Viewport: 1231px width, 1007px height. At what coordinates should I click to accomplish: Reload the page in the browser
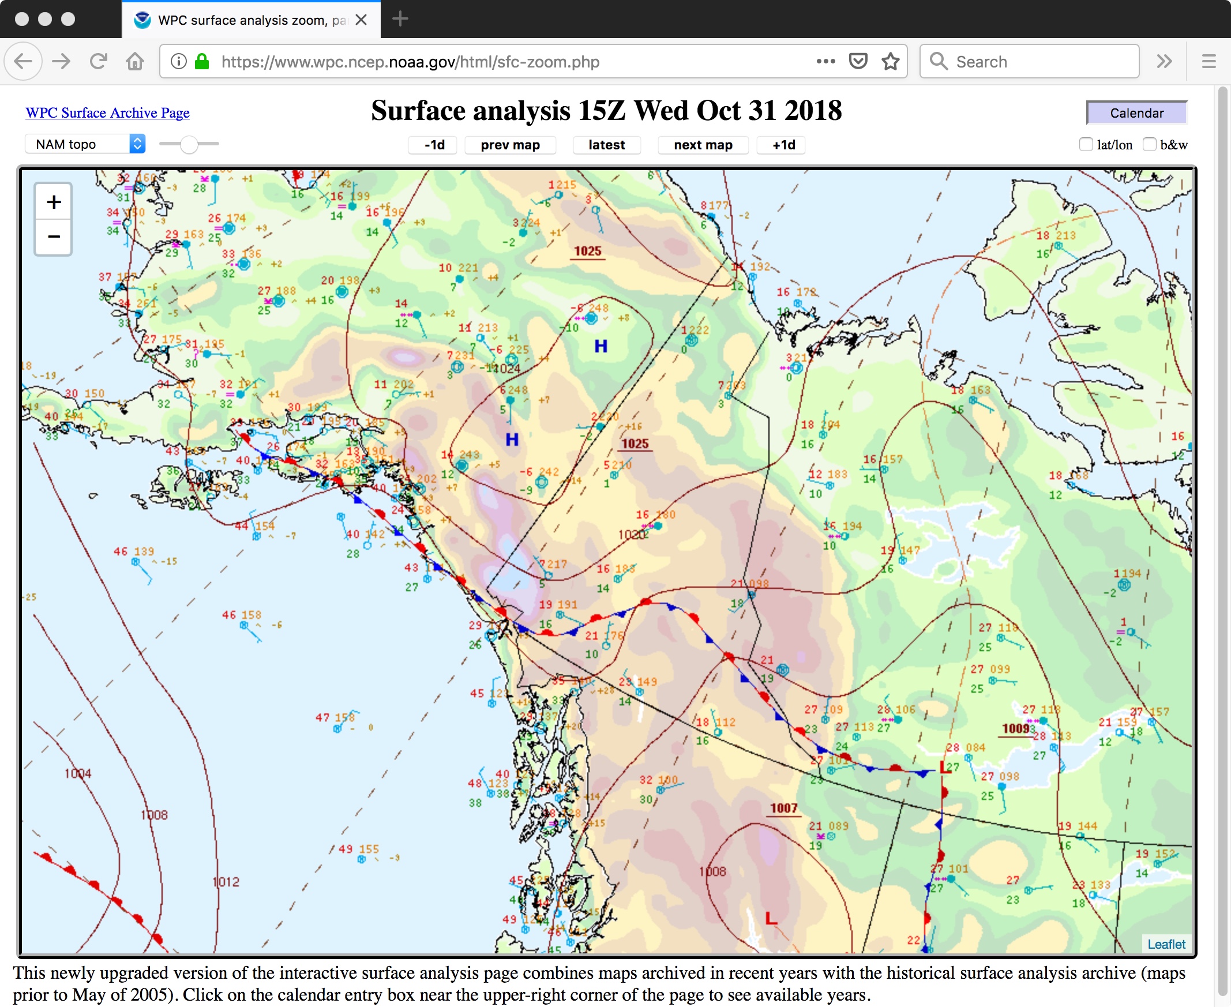[99, 62]
